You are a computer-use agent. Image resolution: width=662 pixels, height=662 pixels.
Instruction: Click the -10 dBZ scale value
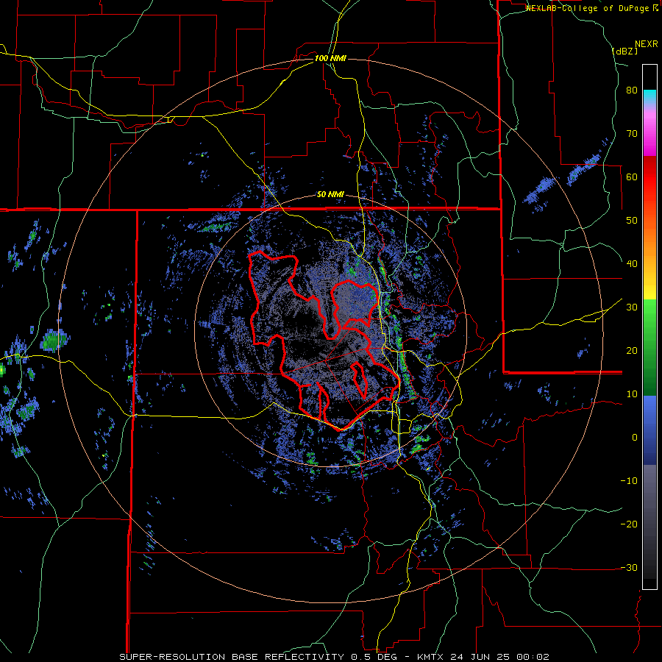(629, 481)
